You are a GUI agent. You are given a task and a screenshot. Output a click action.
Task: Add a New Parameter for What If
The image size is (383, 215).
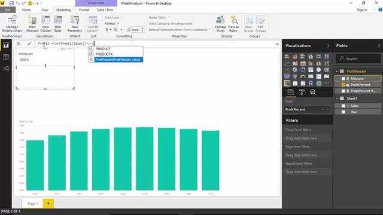pyautogui.click(x=75, y=24)
